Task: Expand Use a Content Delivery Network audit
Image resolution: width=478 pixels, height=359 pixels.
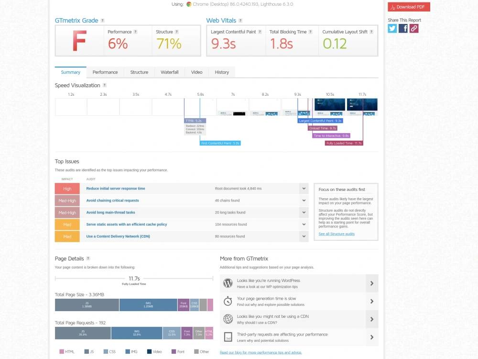Action: [304, 236]
